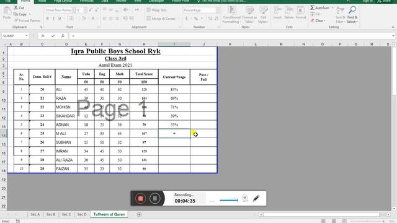Switch to the Sec B sheet tab
This screenshot has width=397, height=223.
pyautogui.click(x=51, y=214)
